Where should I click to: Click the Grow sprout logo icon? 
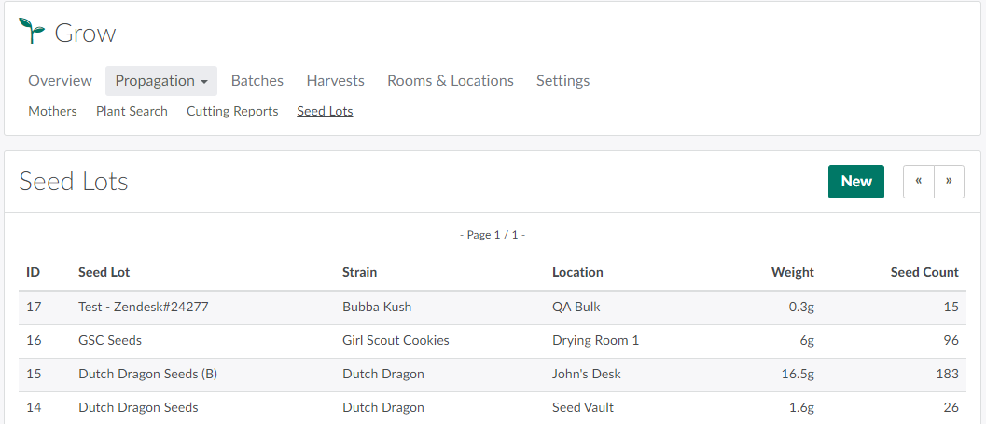32,31
